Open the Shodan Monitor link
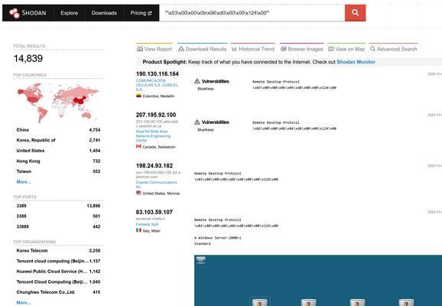442x306 pixels. [356, 62]
